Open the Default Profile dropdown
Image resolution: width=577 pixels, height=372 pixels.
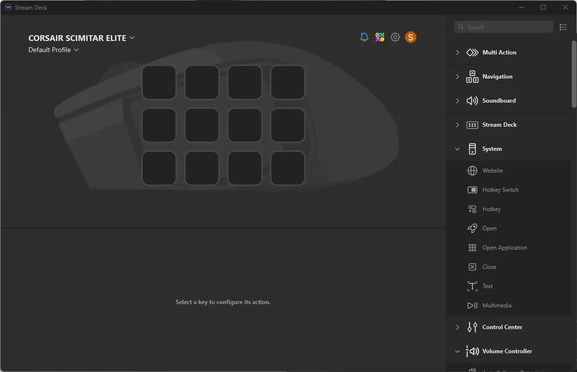coord(54,50)
